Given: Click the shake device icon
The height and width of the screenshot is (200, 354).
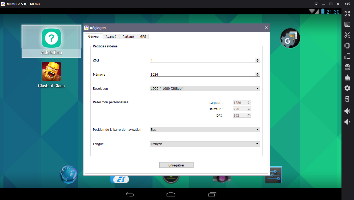Looking at the screenshot, I should tap(347, 46).
